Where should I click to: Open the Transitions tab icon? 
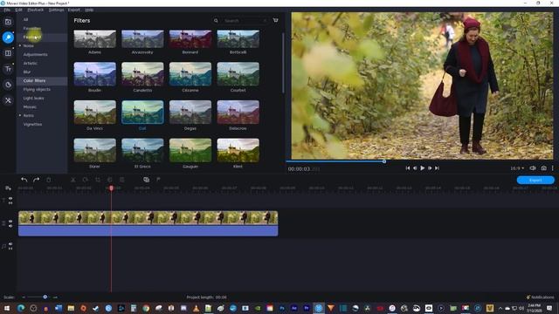pyautogui.click(x=8, y=53)
